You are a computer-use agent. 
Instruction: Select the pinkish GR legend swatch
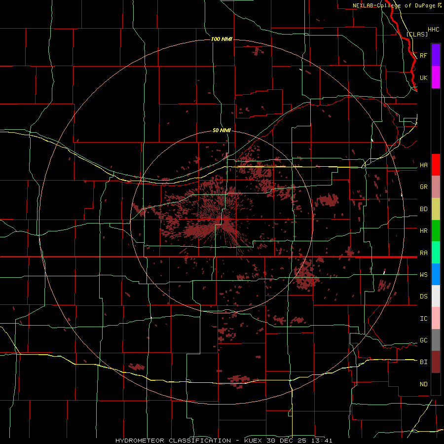(436, 187)
